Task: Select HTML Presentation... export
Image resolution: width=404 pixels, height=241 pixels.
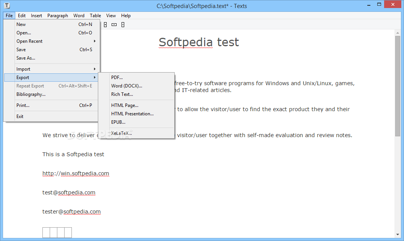Action: point(136,113)
